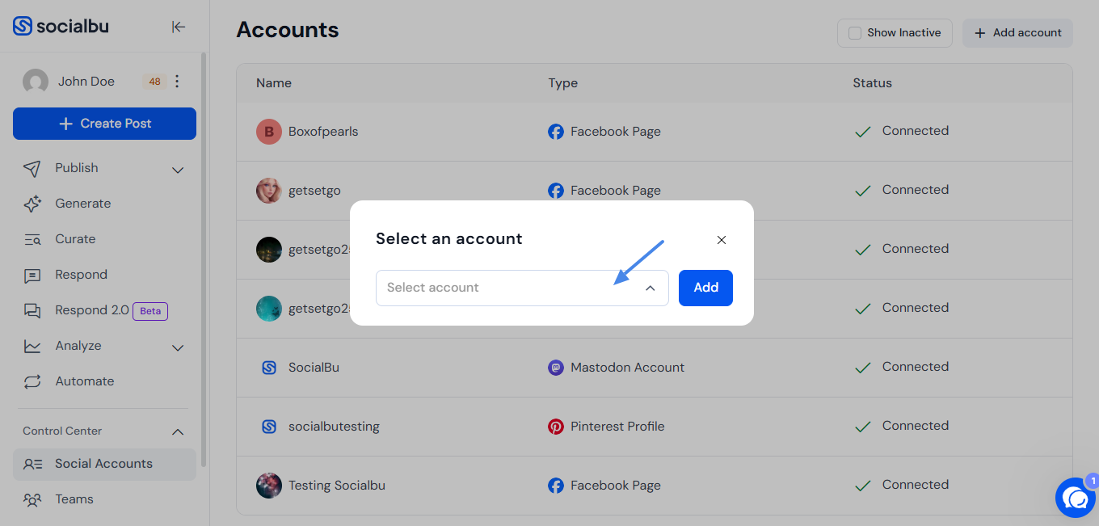Image resolution: width=1099 pixels, height=526 pixels.
Task: Click the Automate loop icon
Action: 32,381
